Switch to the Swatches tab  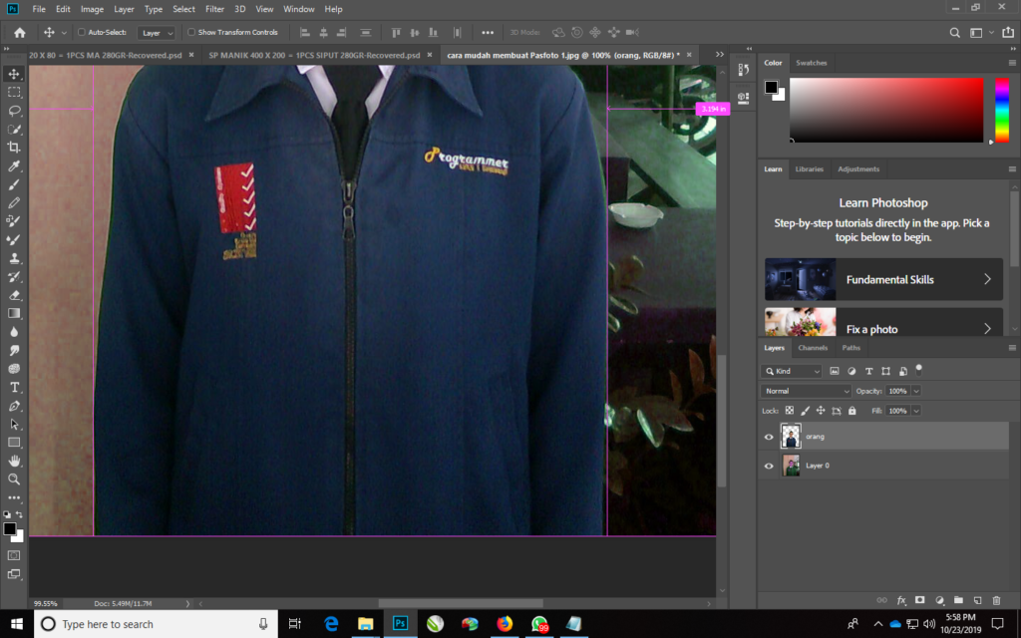(x=812, y=63)
